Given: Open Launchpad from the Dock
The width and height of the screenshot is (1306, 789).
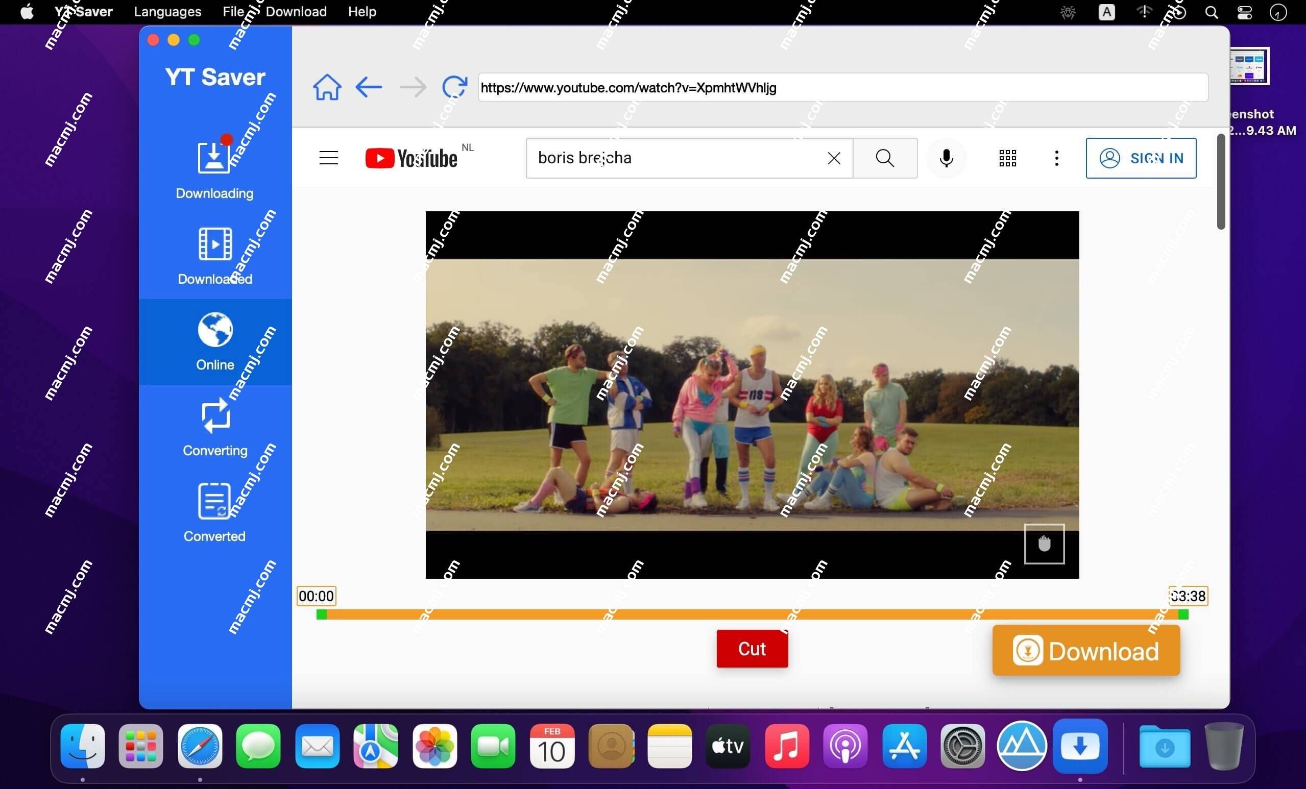Looking at the screenshot, I should click(141, 746).
